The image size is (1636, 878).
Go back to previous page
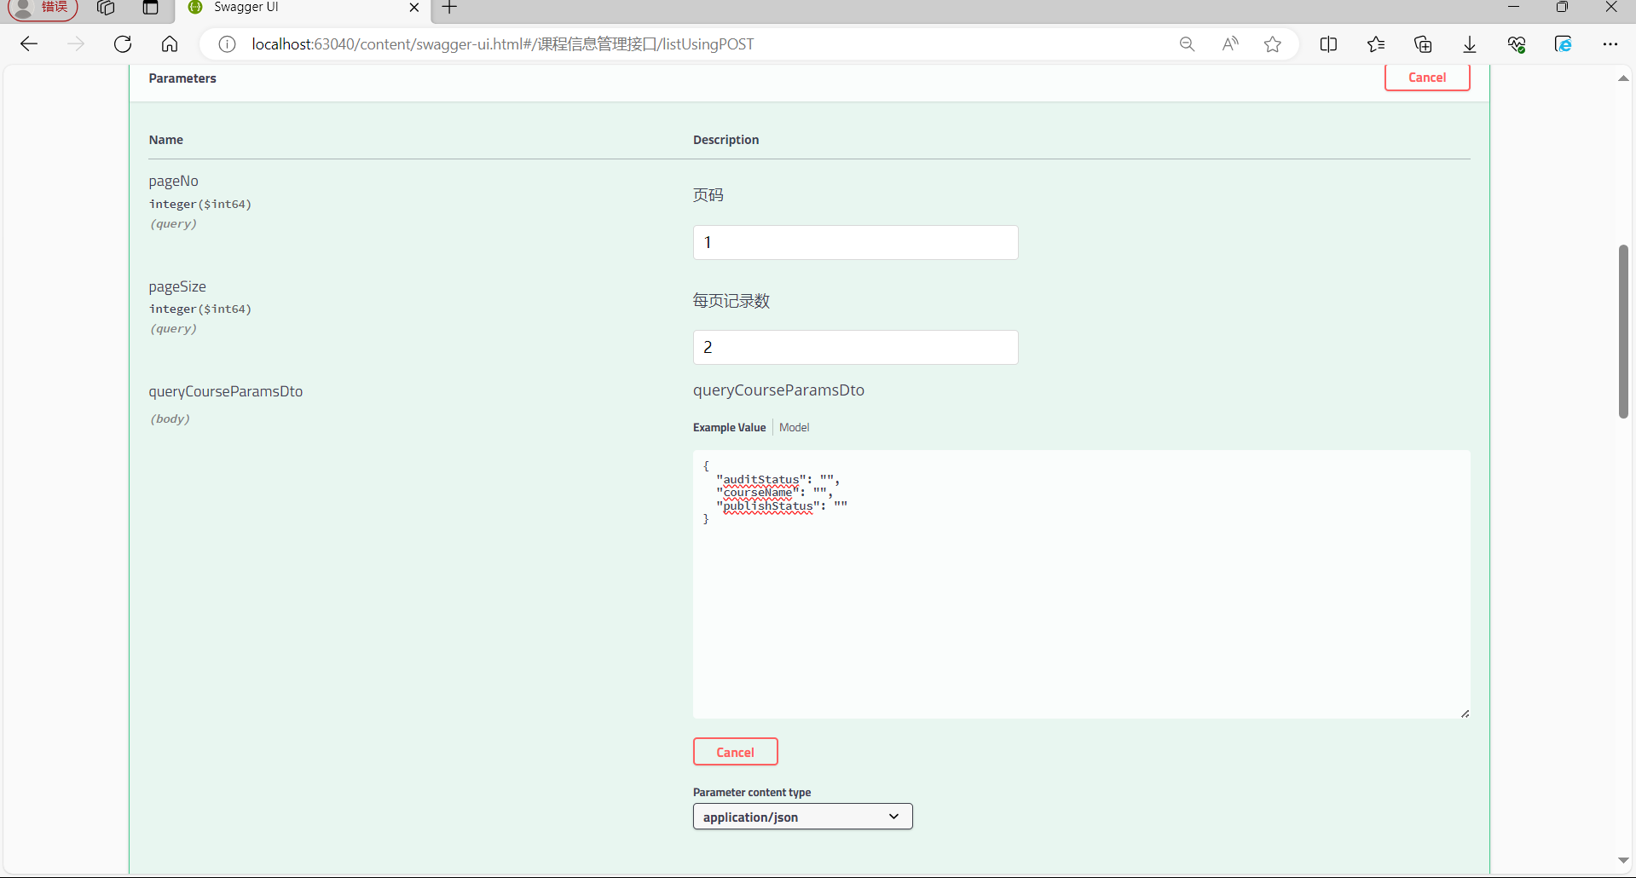click(x=29, y=44)
